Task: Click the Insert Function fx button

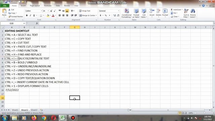Action: (x=37, y=23)
